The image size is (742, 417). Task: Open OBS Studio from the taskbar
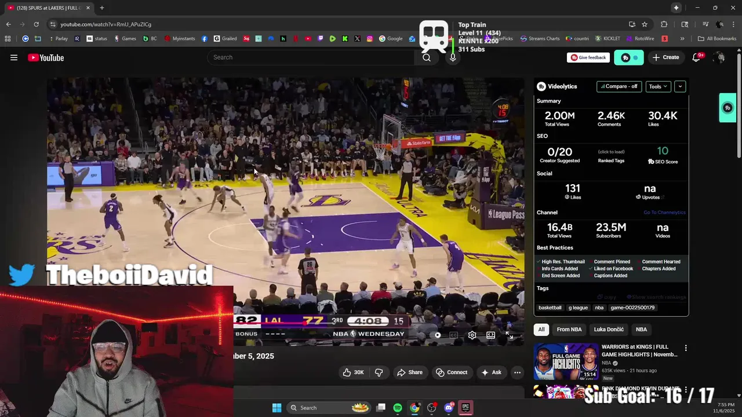(431, 408)
